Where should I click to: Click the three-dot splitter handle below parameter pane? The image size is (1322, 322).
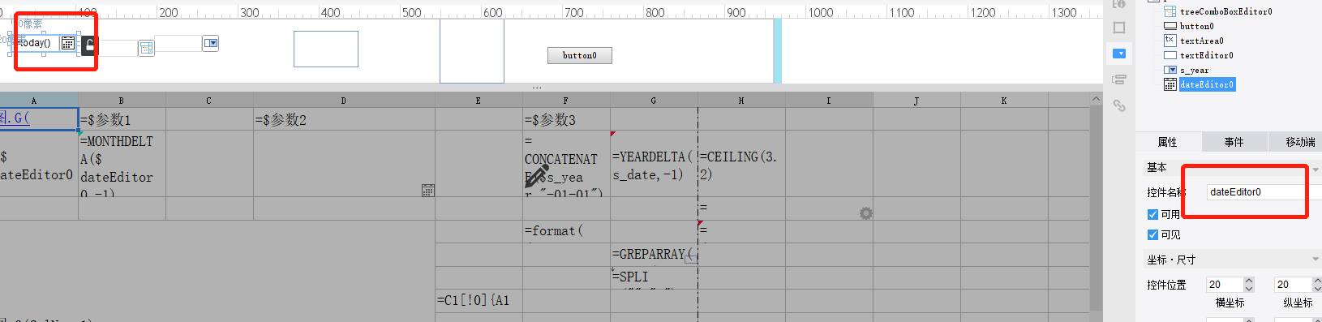537,87
